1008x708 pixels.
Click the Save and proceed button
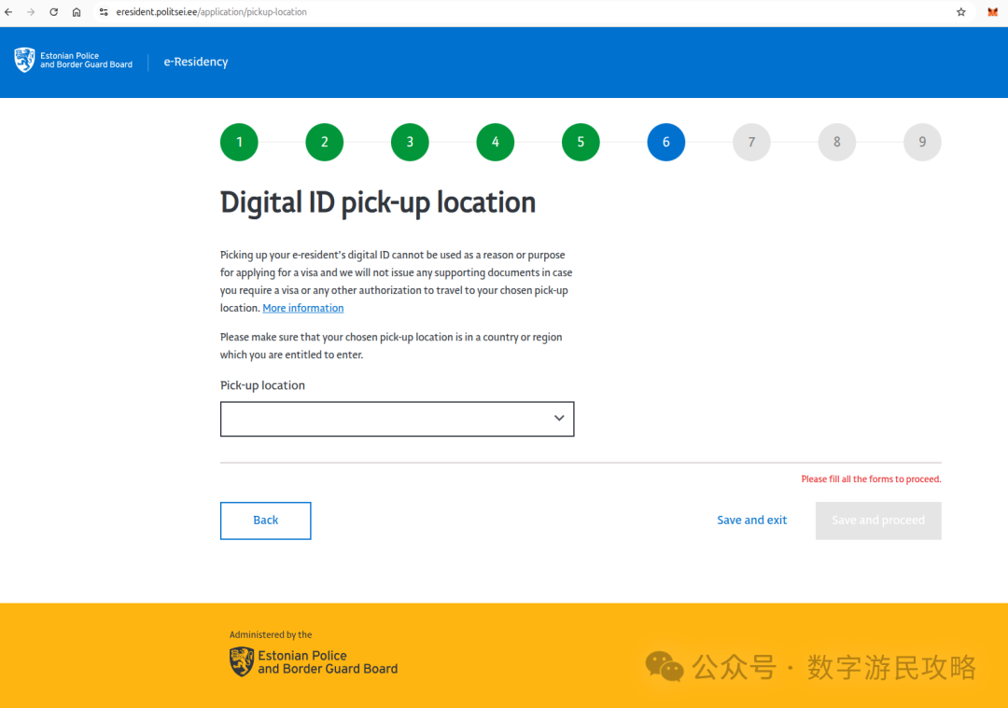tap(878, 521)
